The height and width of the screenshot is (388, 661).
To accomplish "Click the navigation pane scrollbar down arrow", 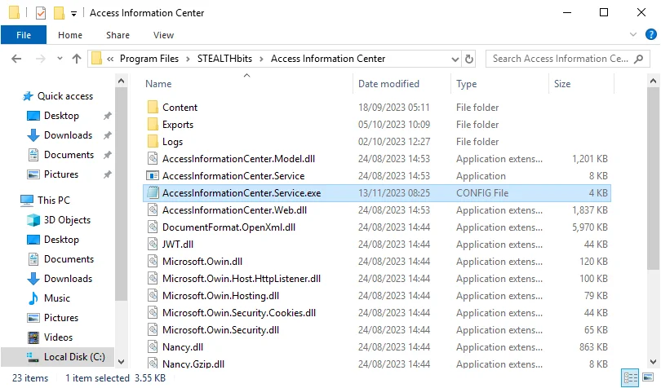I will point(121,361).
